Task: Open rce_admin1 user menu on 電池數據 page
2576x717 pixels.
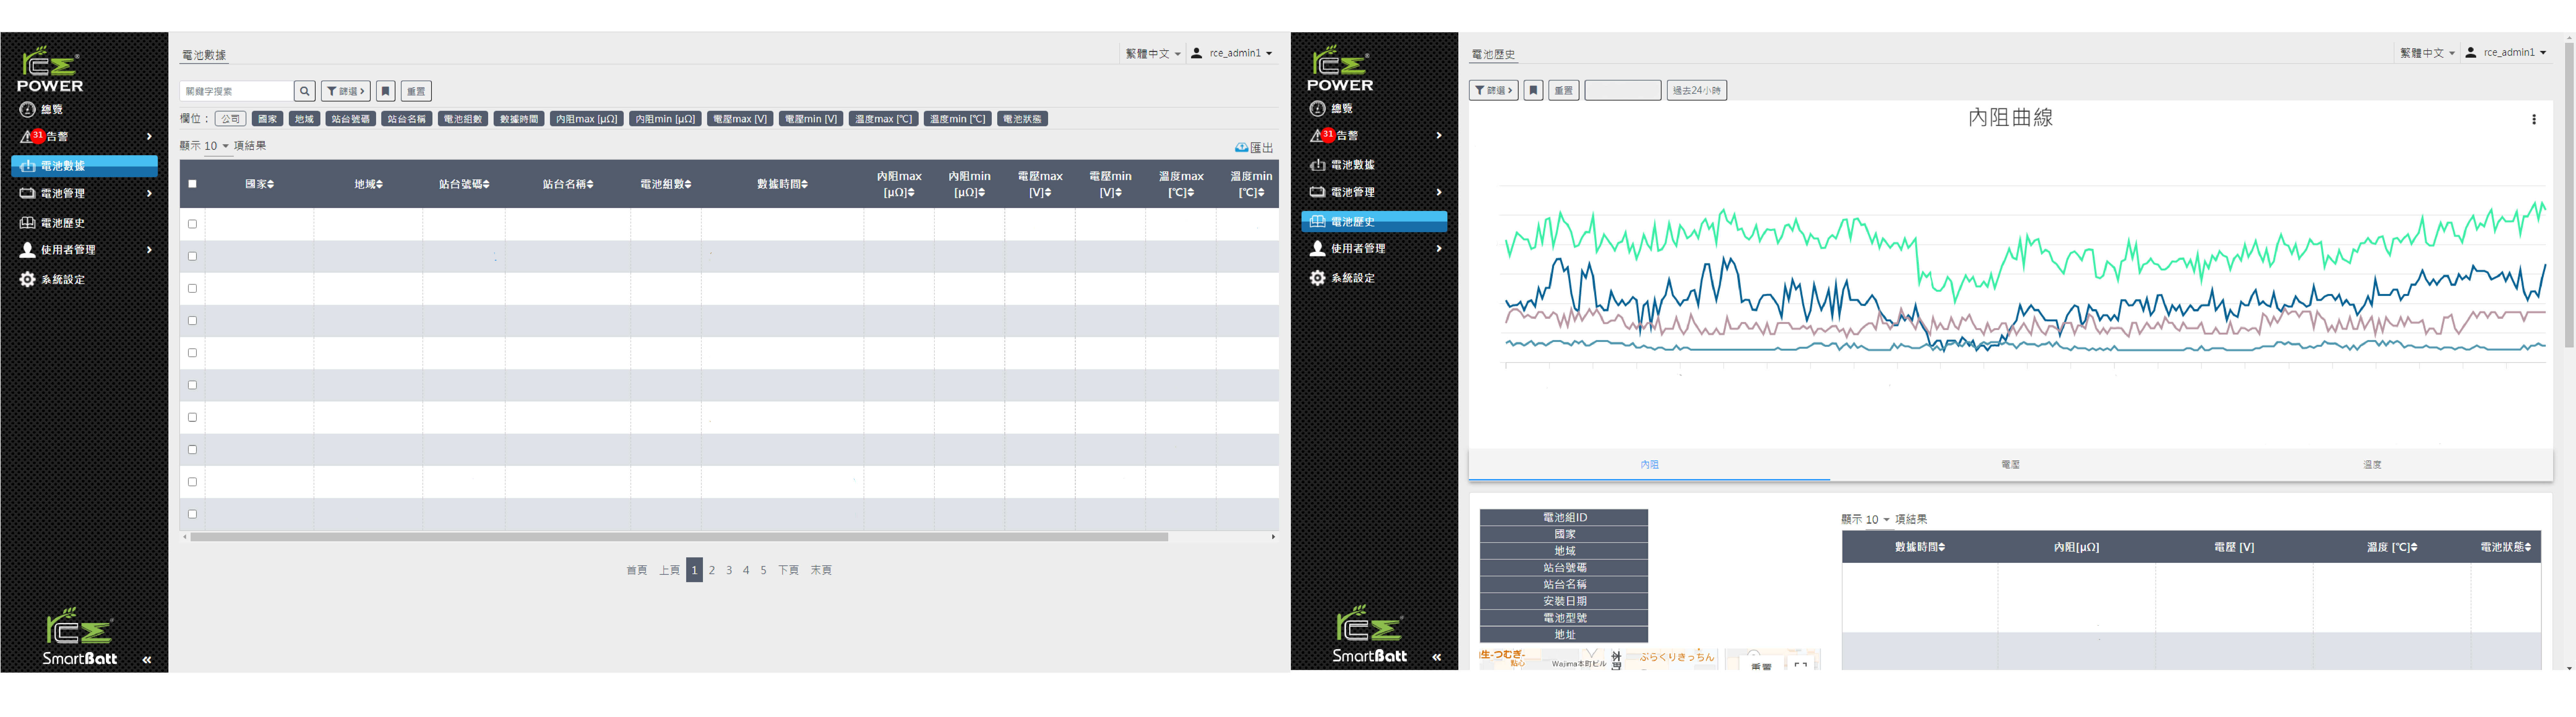Action: pos(1232,54)
